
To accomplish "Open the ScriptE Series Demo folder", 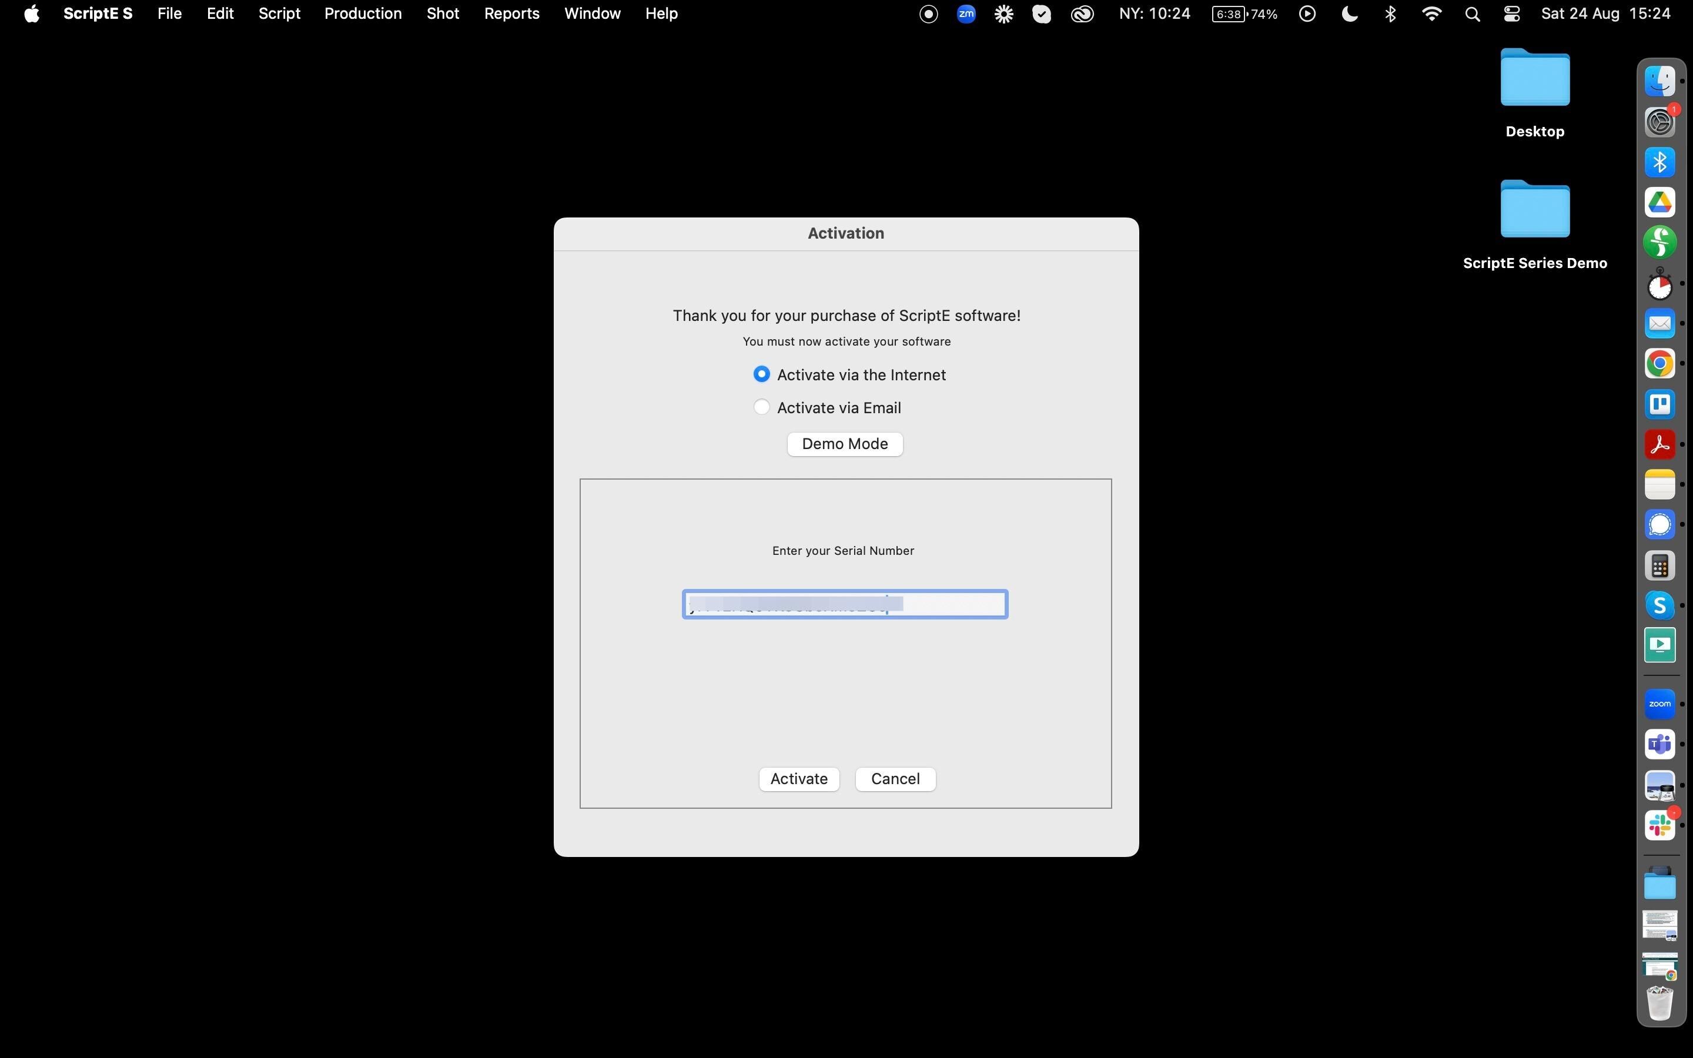I will [1534, 210].
